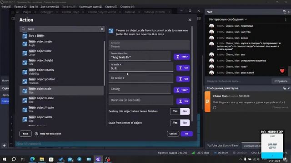Open Microsoft Edge from taskbar
This screenshot has height=163, width=291.
[32, 159]
